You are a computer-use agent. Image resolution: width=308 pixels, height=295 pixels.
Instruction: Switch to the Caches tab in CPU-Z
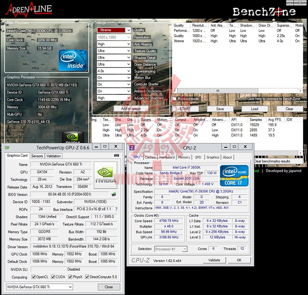[150, 157]
